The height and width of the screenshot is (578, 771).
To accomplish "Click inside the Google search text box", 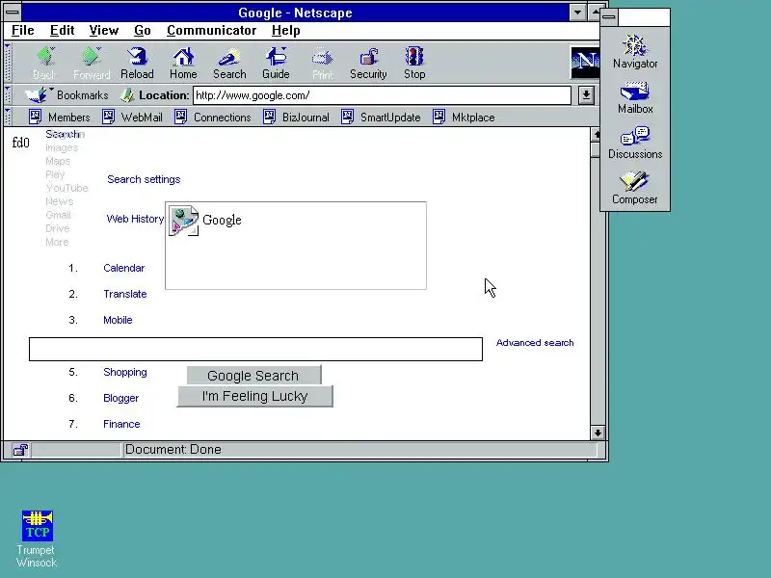I will 255,349.
